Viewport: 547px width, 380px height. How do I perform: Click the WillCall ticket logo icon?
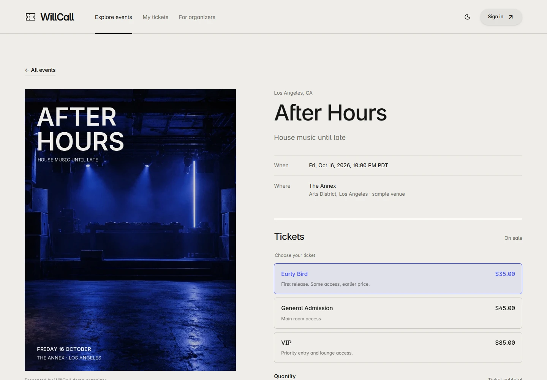30,17
